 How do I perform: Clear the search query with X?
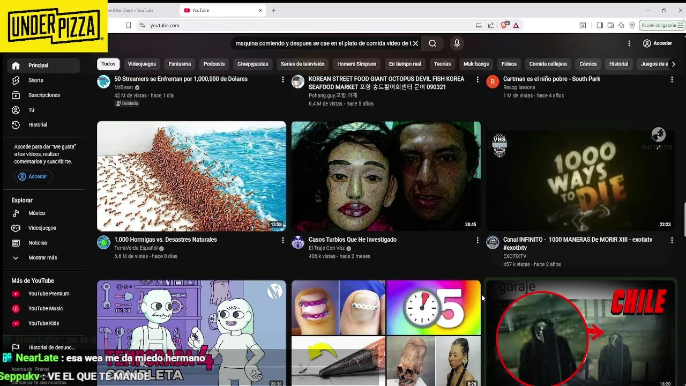pos(415,43)
